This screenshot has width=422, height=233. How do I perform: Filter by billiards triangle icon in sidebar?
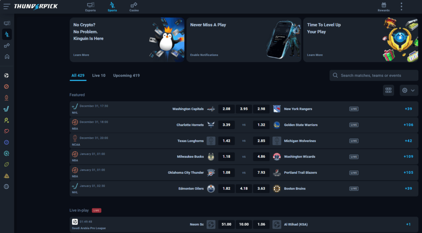pos(7,176)
